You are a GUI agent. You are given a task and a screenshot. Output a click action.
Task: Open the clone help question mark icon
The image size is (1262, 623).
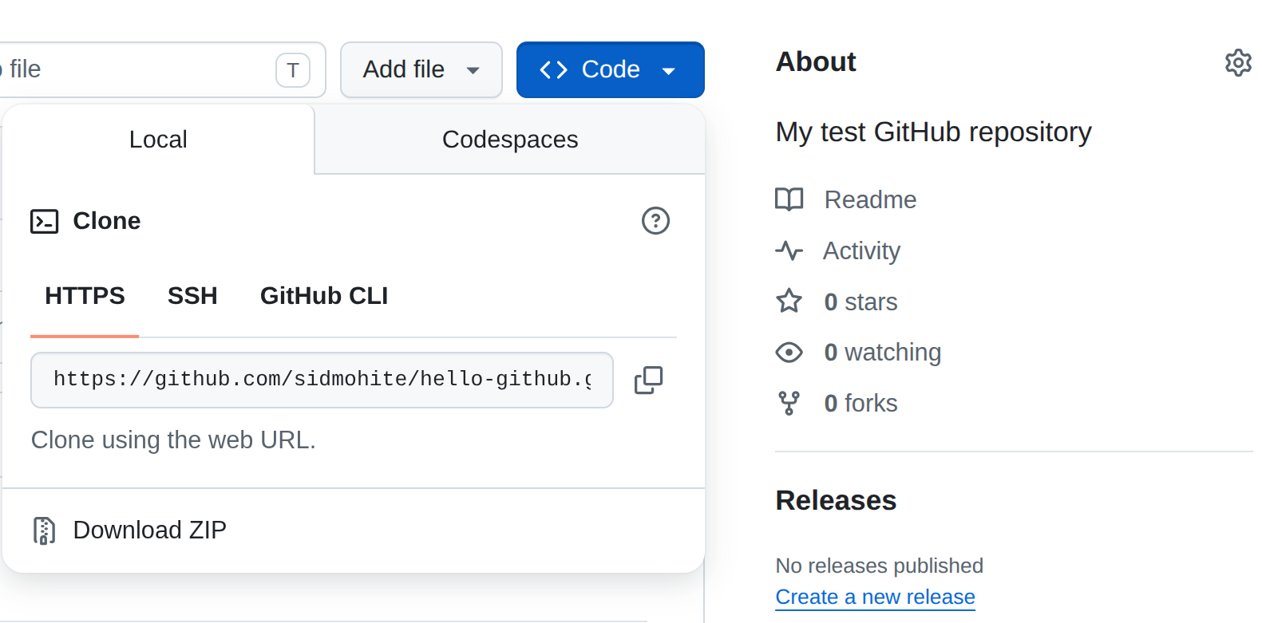[655, 221]
